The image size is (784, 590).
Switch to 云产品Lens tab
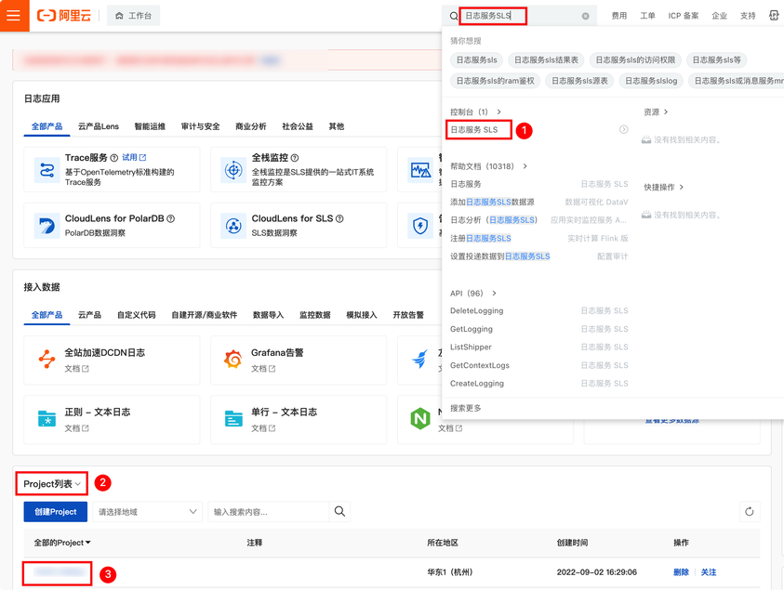click(99, 126)
